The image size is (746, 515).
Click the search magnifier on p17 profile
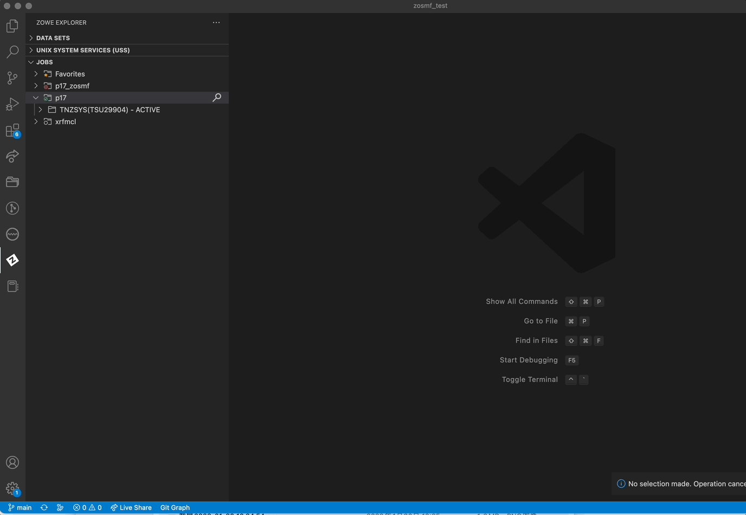click(x=217, y=98)
